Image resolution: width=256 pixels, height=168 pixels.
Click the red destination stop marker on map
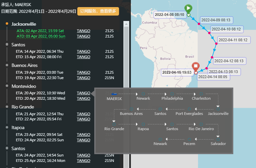point(196,67)
